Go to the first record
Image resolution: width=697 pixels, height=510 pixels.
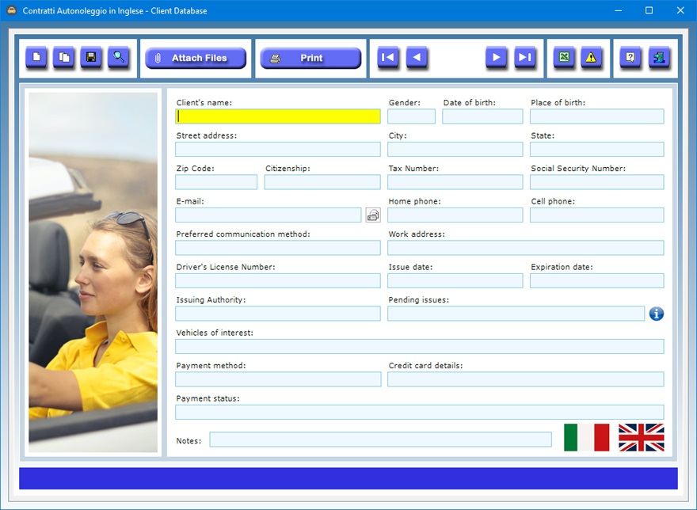[x=388, y=58]
